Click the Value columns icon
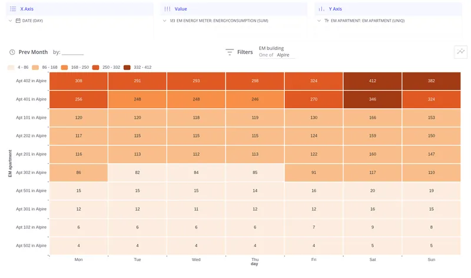This screenshot has width=471, height=278. [x=167, y=9]
